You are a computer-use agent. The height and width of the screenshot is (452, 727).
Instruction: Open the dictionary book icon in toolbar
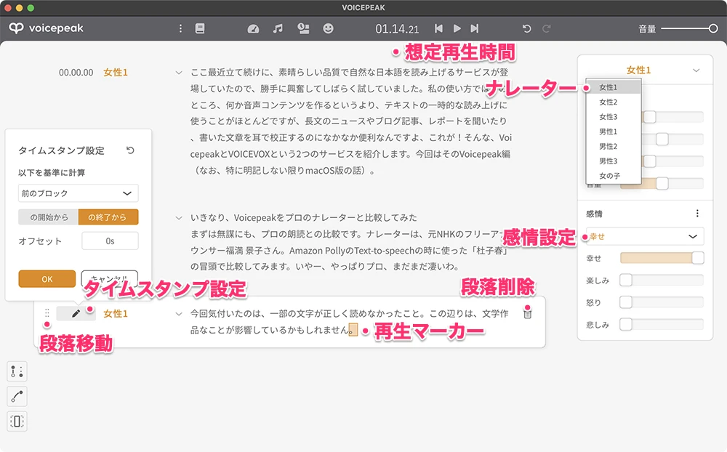pyautogui.click(x=200, y=28)
